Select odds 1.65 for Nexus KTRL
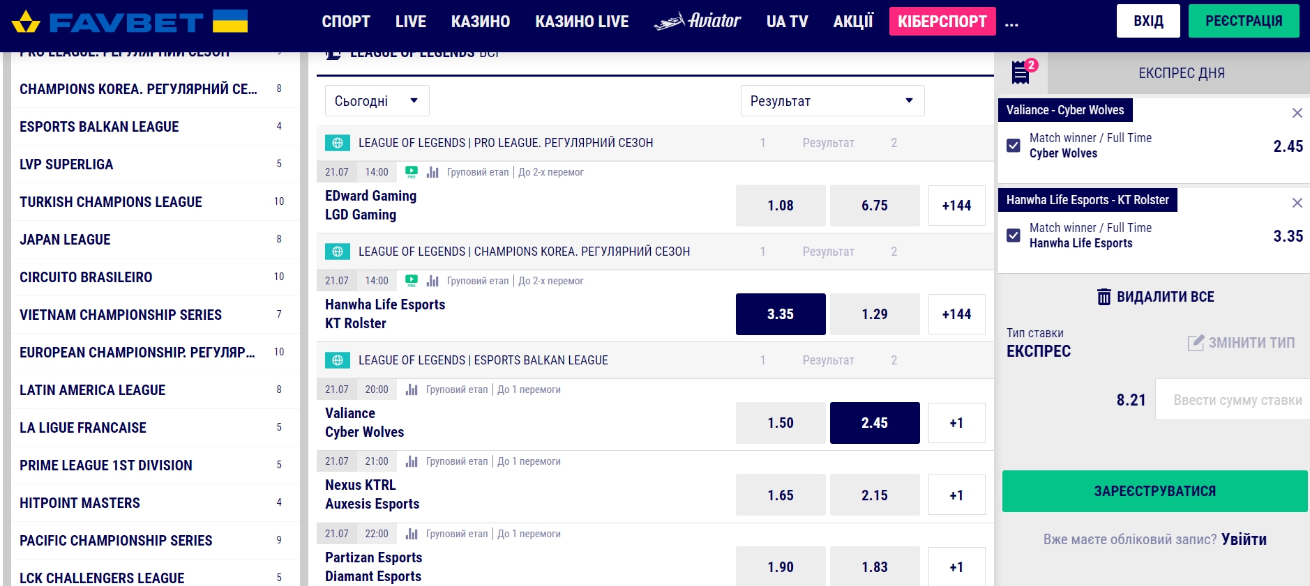This screenshot has width=1310, height=586. [781, 495]
